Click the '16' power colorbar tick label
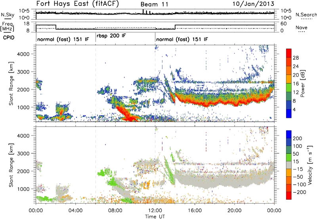The height and width of the screenshot is (219, 317). point(296,84)
